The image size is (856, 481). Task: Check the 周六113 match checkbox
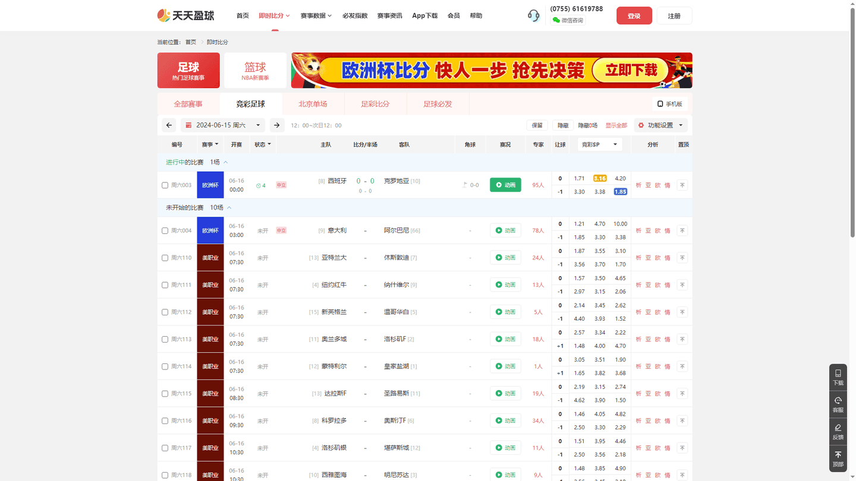point(165,339)
